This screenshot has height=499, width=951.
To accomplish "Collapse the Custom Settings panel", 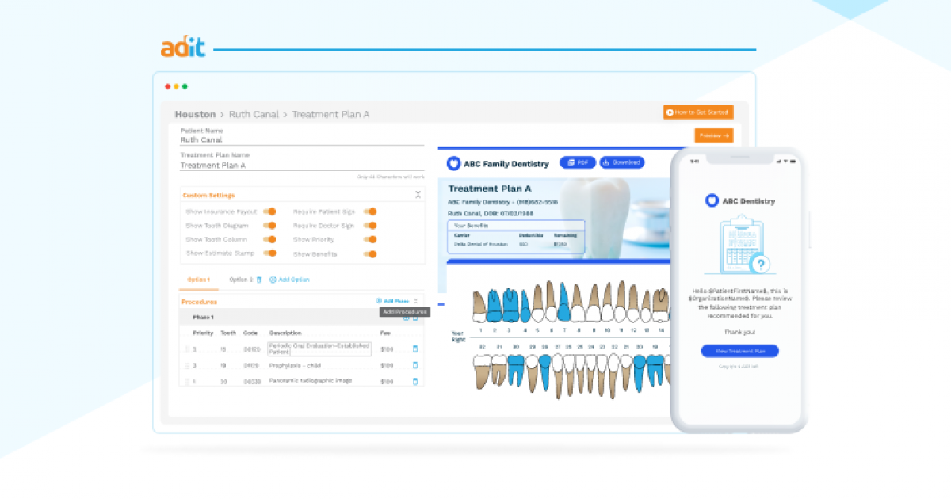I will tap(418, 195).
